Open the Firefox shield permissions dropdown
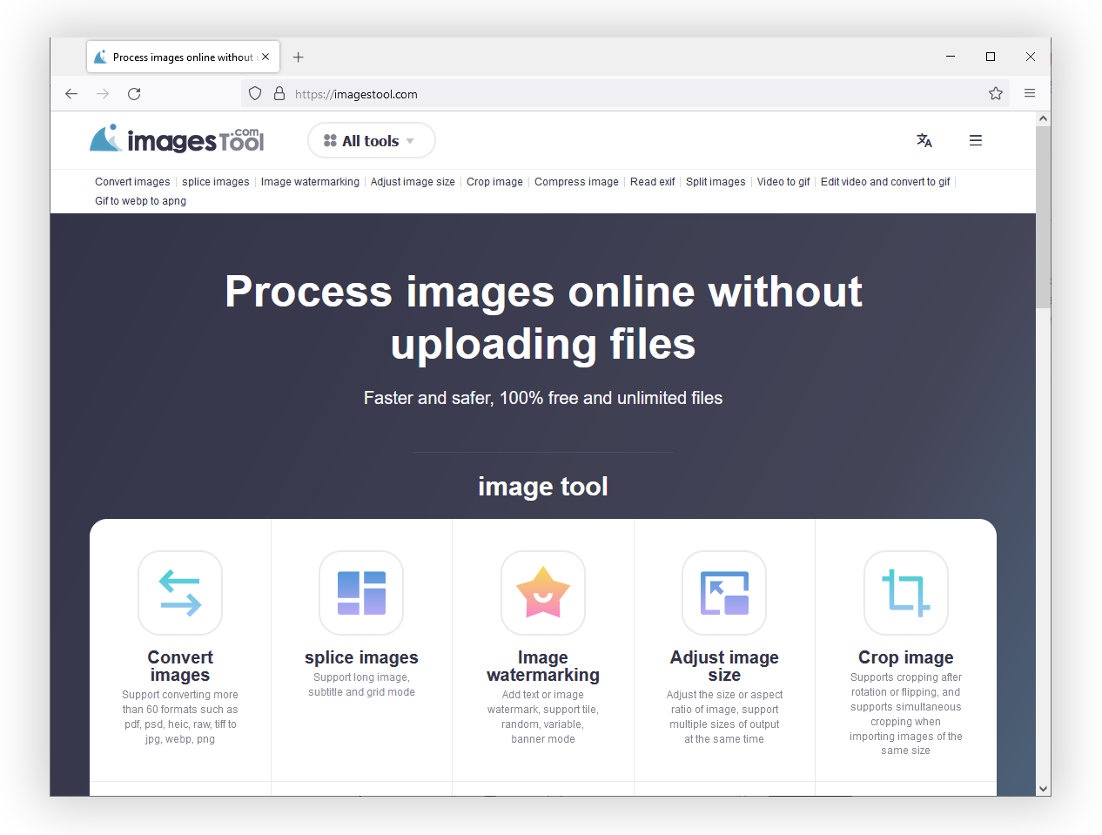Viewport: 1102px width, 835px height. click(x=254, y=93)
